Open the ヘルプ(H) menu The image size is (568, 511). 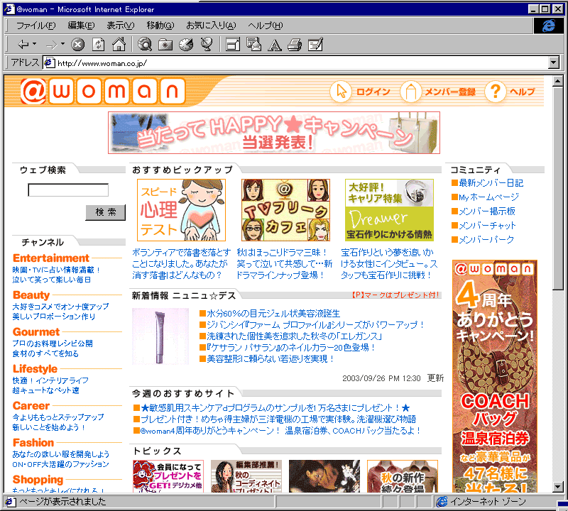click(x=265, y=26)
